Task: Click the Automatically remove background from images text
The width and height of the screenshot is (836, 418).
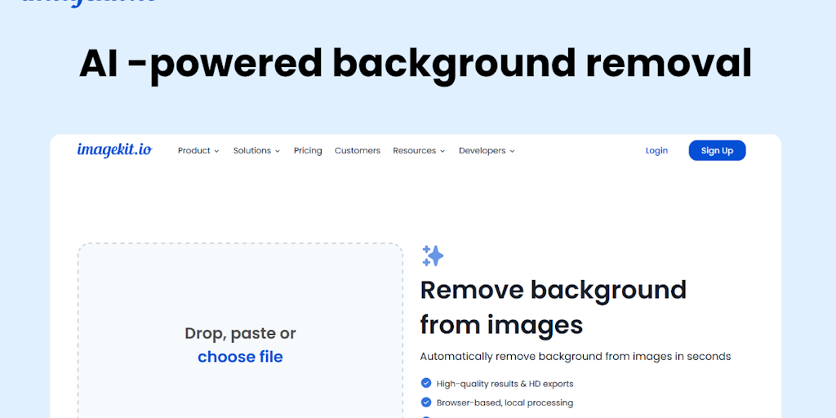Action: point(576,357)
